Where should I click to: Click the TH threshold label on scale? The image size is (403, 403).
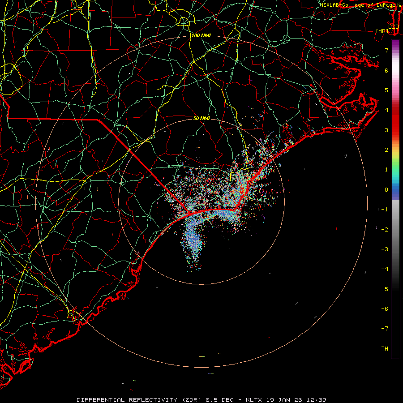385,349
